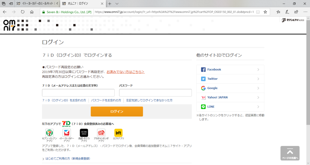Click the orange ログイン button
Image resolution: width=310 pixels, height=165 pixels.
[117, 112]
